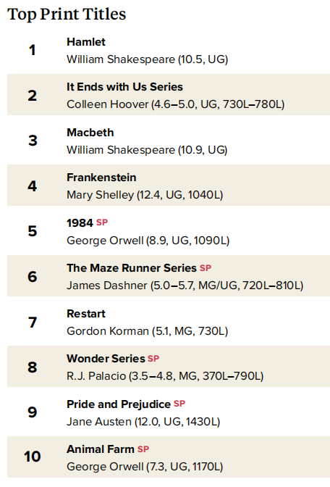The height and width of the screenshot is (487, 330).
Task: Click the SP badge next to Animal Farm
Action: pyautogui.click(x=143, y=449)
